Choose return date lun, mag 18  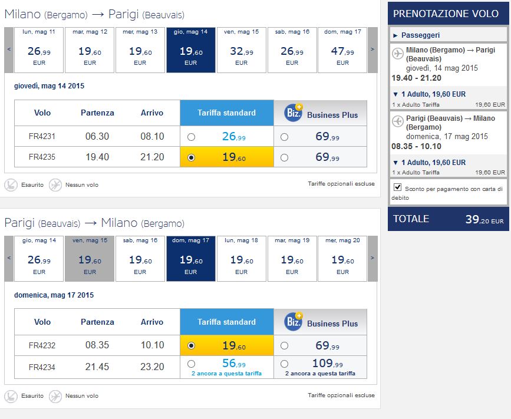coord(241,259)
